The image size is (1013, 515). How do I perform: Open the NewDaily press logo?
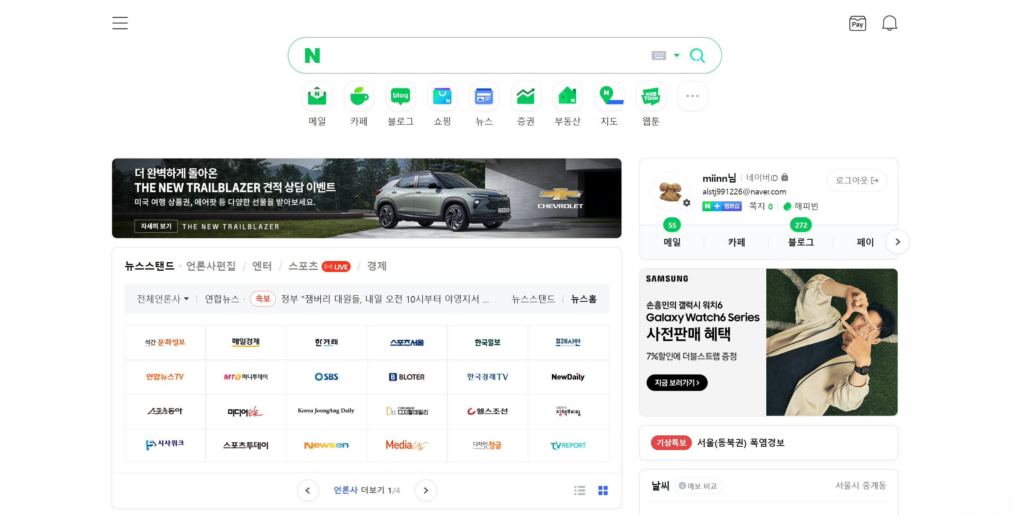pyautogui.click(x=568, y=377)
